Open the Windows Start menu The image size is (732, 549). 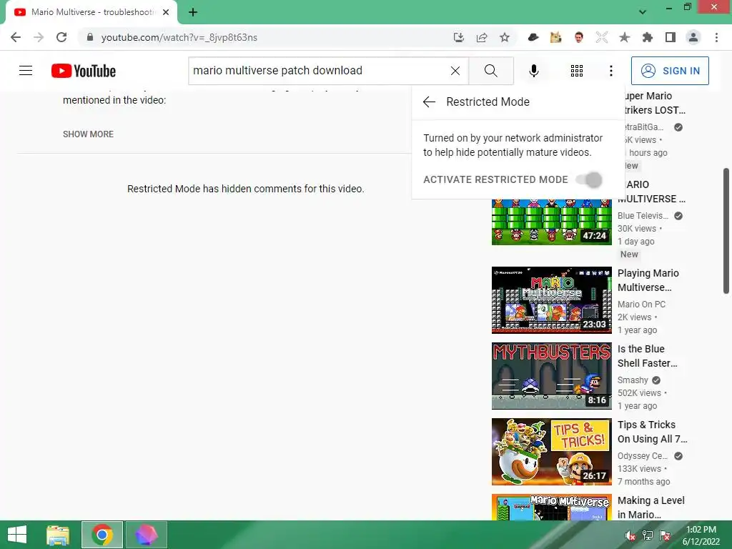click(17, 535)
